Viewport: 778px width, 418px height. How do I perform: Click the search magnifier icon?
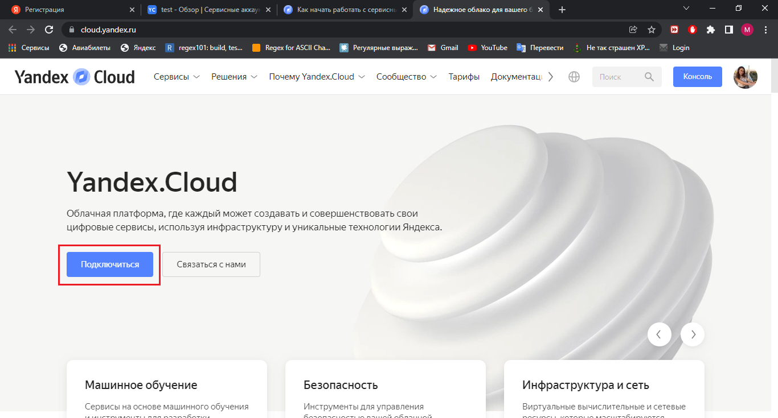649,77
